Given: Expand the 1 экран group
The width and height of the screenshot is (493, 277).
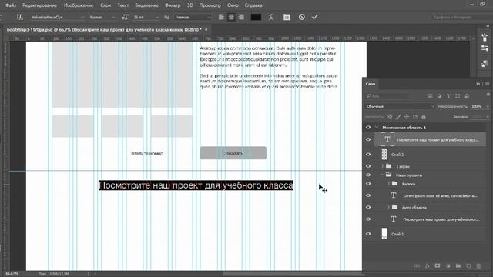Looking at the screenshot, I should [383, 166].
